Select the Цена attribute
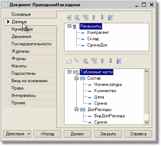161x146 pixels. [99, 97]
